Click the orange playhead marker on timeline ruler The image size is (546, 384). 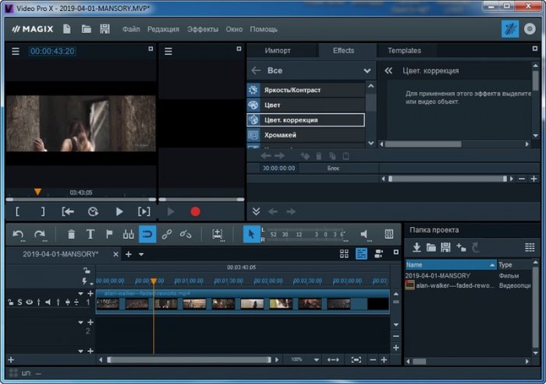(x=153, y=281)
